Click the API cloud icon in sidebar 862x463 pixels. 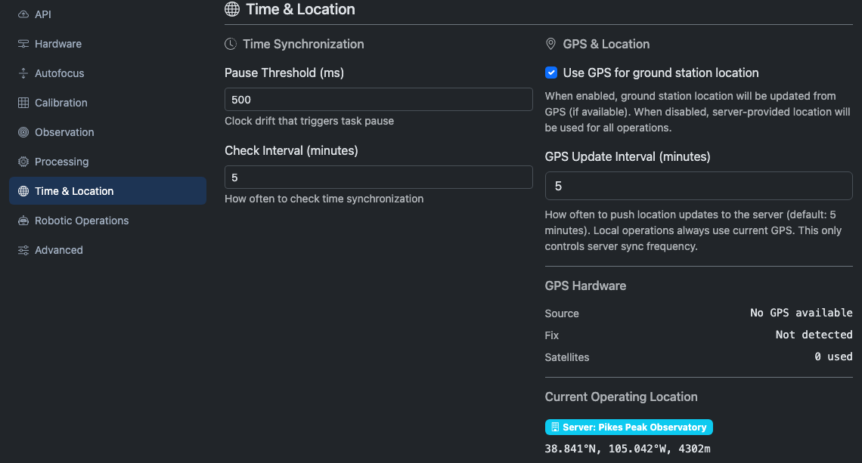(23, 14)
